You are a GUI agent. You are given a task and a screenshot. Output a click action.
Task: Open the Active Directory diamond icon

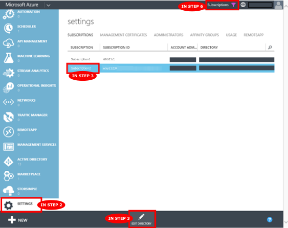click(x=9, y=162)
